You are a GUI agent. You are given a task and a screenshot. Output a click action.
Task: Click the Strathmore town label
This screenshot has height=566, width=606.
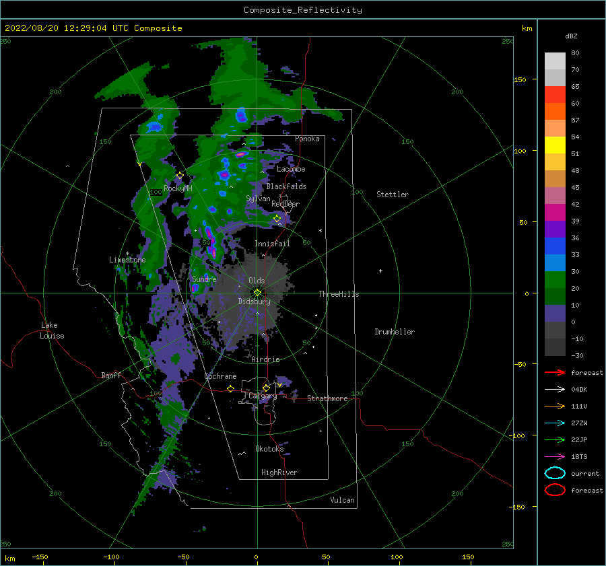pyautogui.click(x=327, y=398)
